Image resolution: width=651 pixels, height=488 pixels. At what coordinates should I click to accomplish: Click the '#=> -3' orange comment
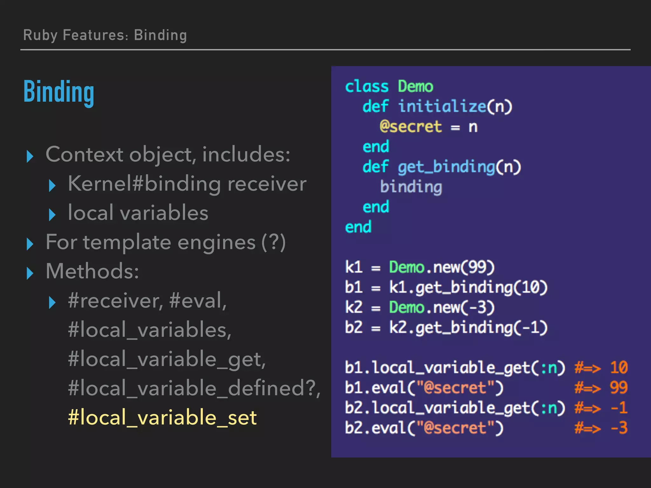(x=601, y=428)
